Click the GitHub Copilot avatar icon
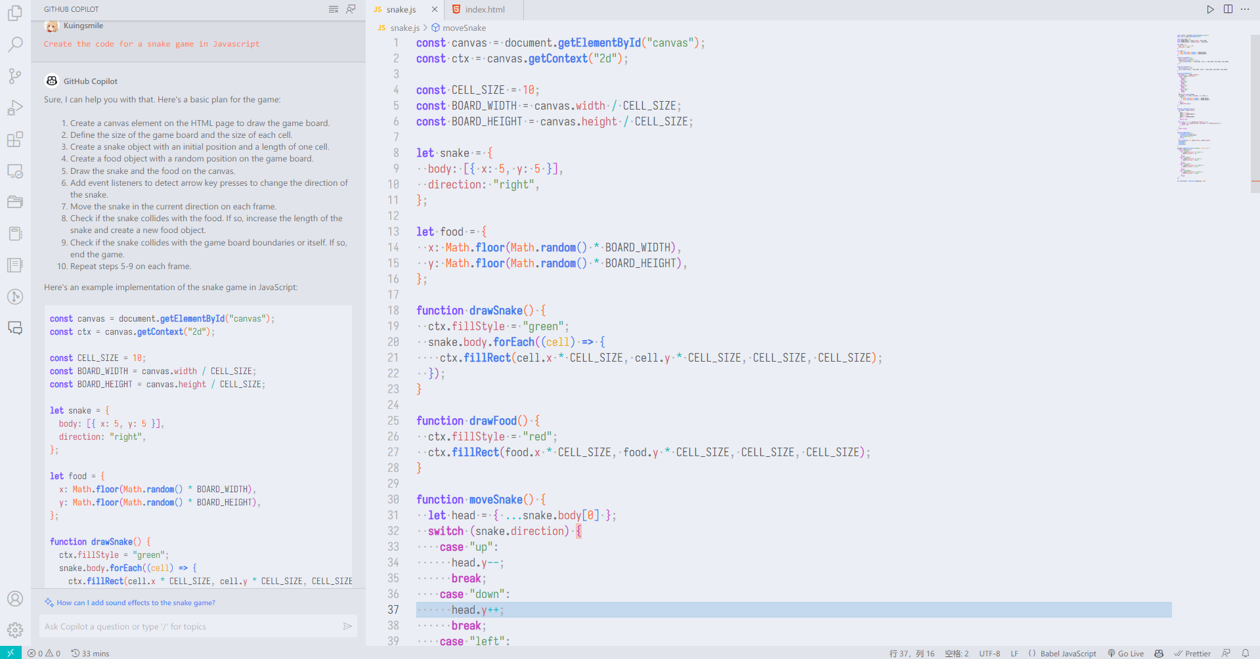This screenshot has height=659, width=1260. point(52,81)
